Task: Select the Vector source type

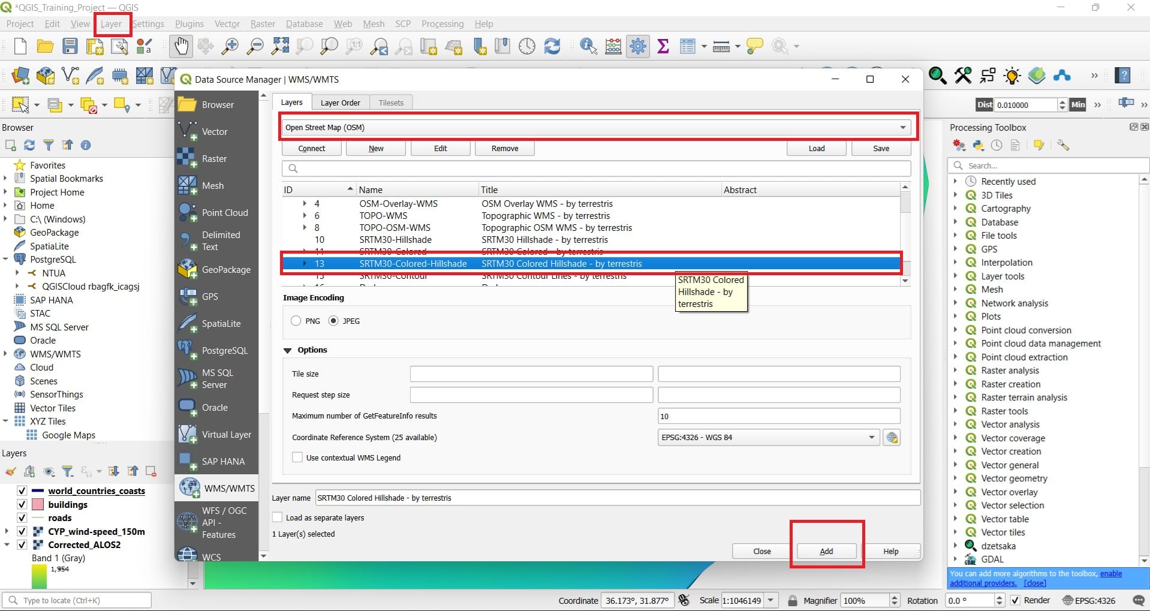Action: (216, 131)
